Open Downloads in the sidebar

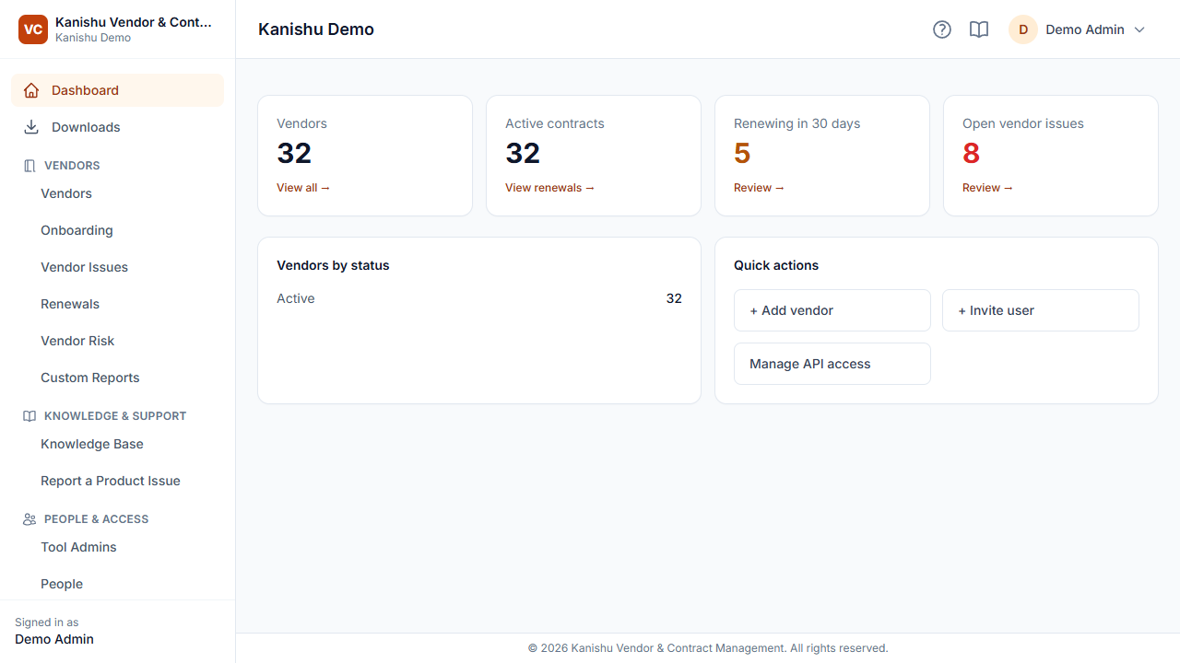pyautogui.click(x=118, y=127)
